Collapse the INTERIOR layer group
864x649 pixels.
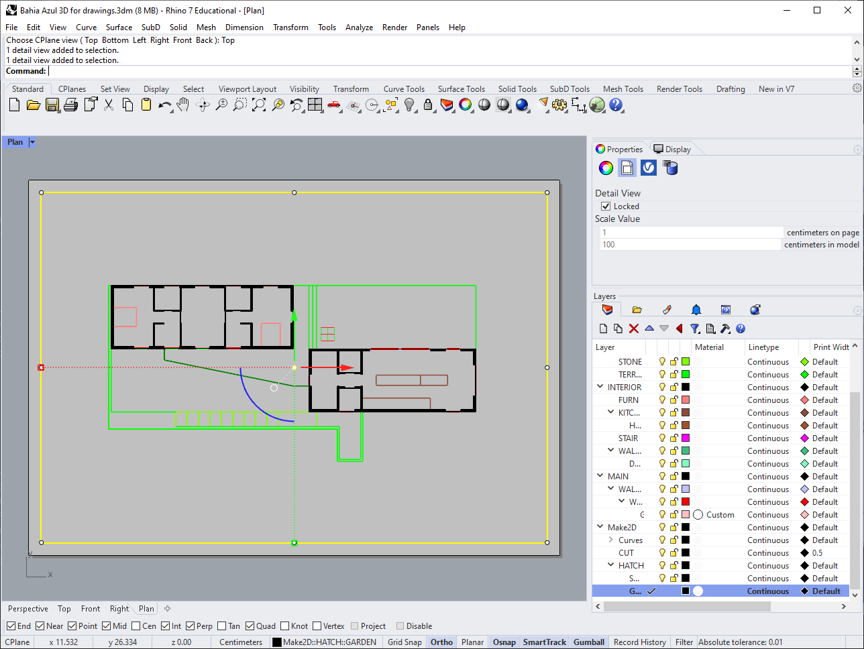(600, 387)
